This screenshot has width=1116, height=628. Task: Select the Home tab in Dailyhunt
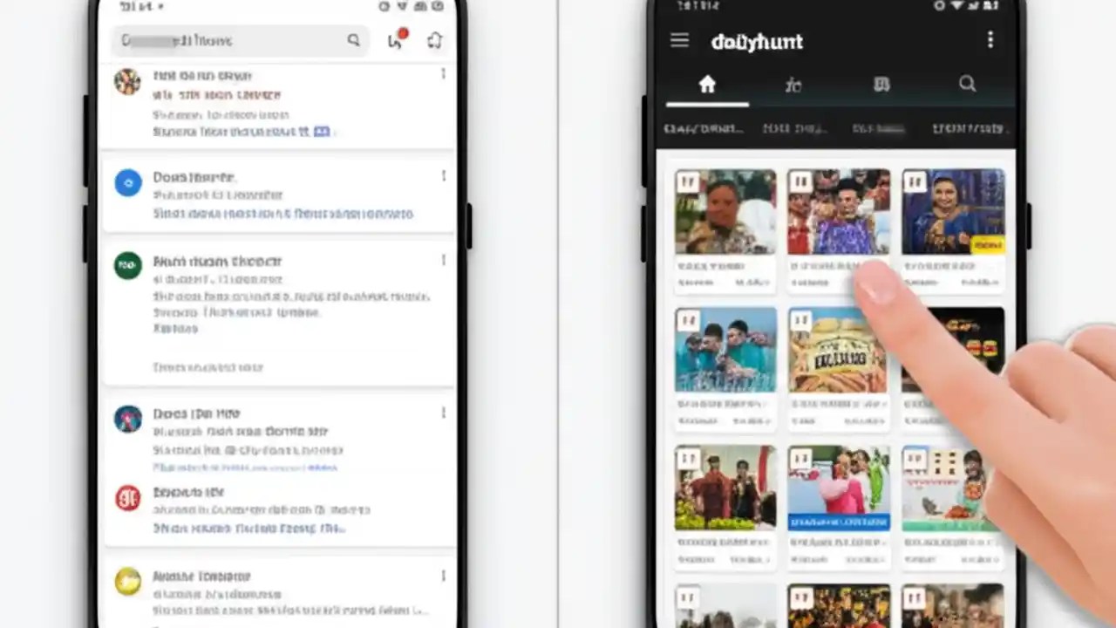coord(707,84)
